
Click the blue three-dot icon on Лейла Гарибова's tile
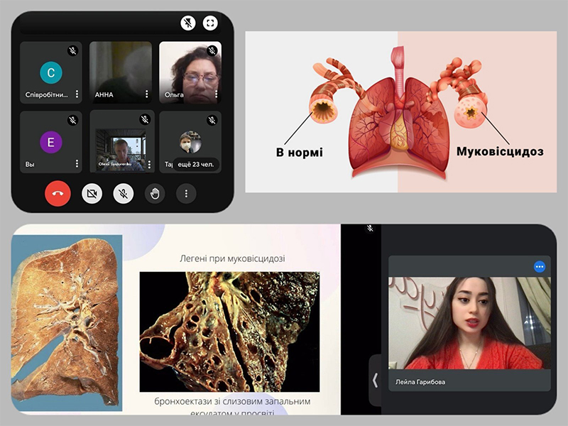coord(539,267)
